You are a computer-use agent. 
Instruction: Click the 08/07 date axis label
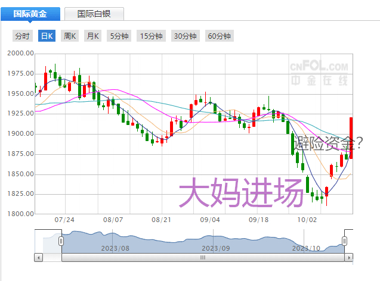click(113, 220)
